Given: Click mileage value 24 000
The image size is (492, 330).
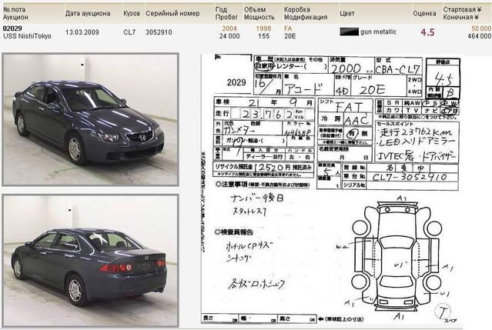Looking at the screenshot, I should [229, 36].
